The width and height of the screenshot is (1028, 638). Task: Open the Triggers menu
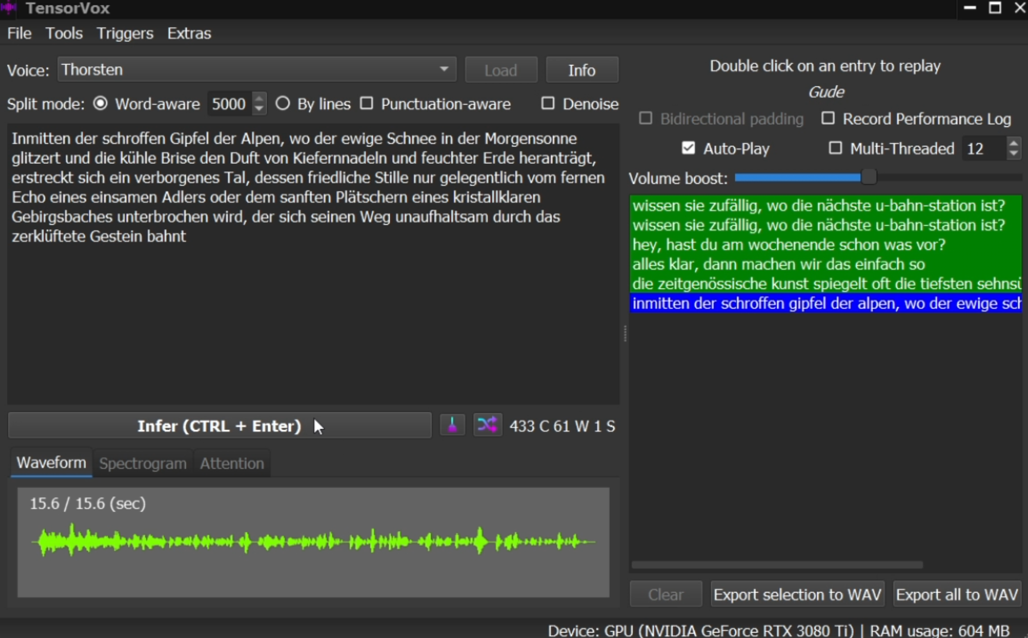125,33
